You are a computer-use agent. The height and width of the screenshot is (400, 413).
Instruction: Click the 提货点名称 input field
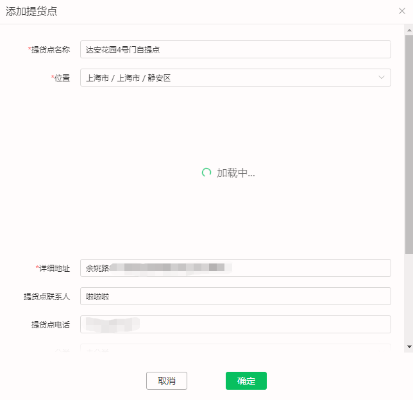[x=235, y=49]
